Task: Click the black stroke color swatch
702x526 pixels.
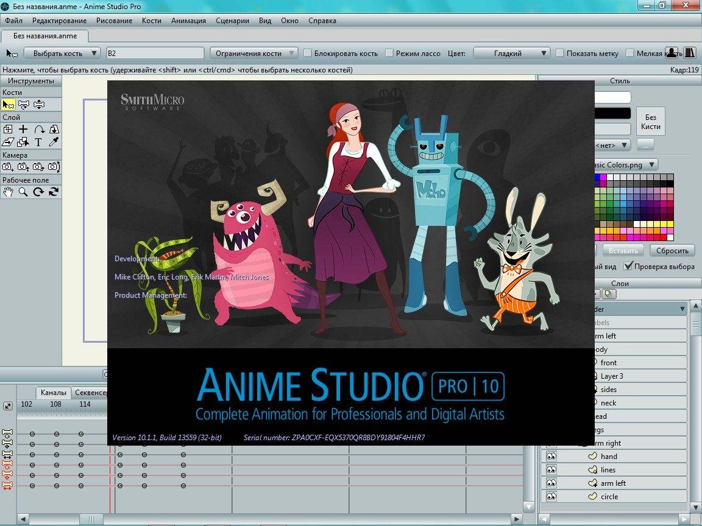Action: 612,113
